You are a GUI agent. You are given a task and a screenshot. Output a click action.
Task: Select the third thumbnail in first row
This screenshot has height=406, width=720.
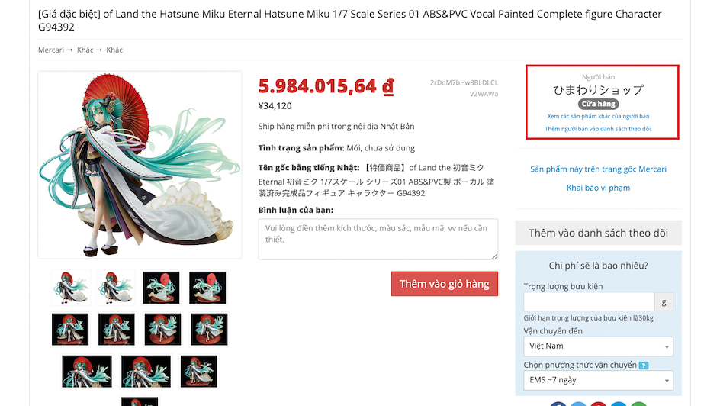point(161,288)
